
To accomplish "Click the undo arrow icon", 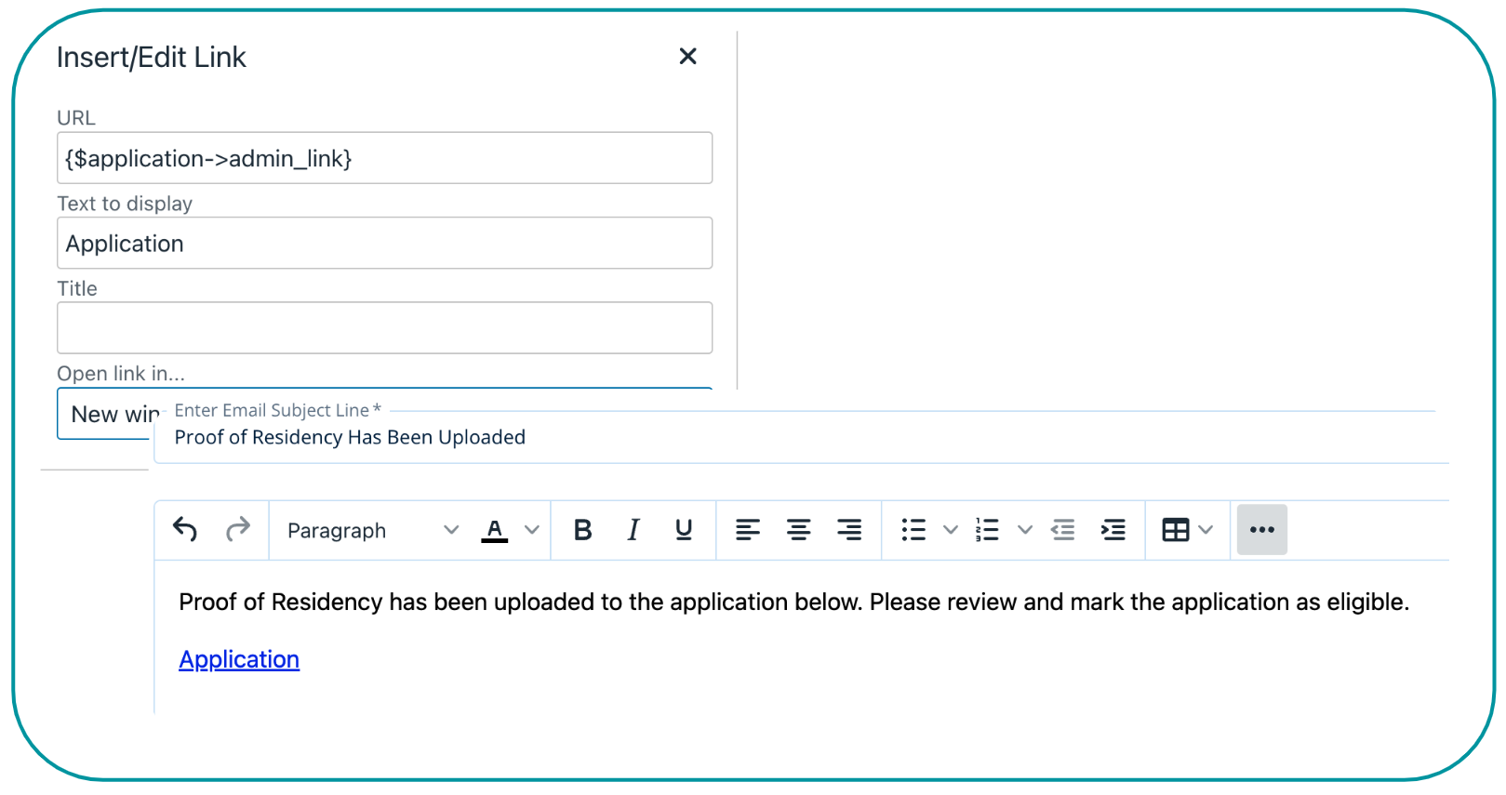I will [185, 530].
